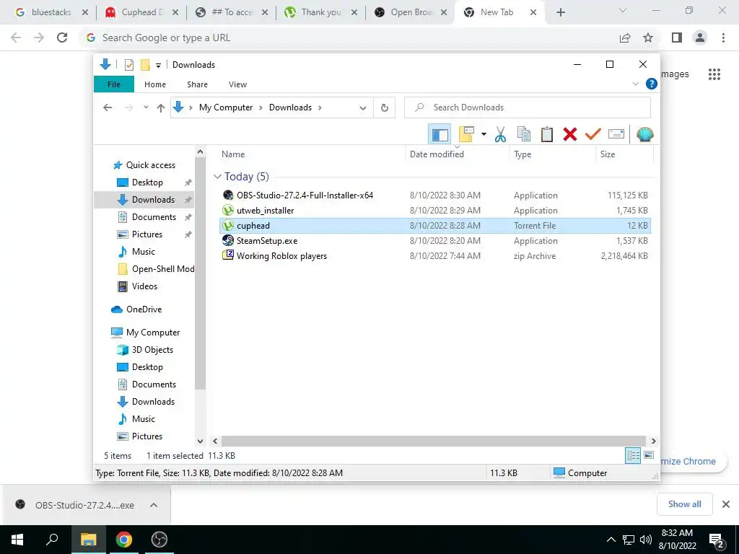Open OBS-Studio download item options arrow

153,505
